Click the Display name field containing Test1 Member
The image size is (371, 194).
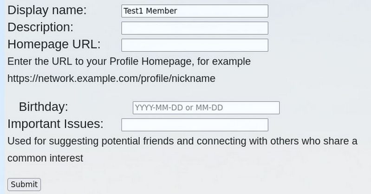point(195,11)
